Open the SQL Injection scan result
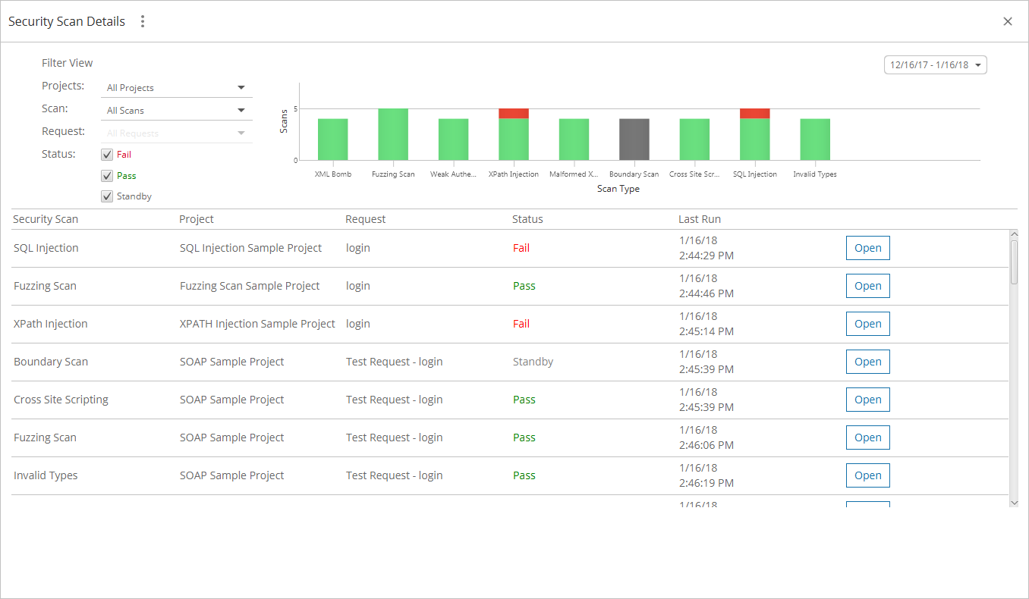Image resolution: width=1029 pixels, height=599 pixels. tap(867, 247)
